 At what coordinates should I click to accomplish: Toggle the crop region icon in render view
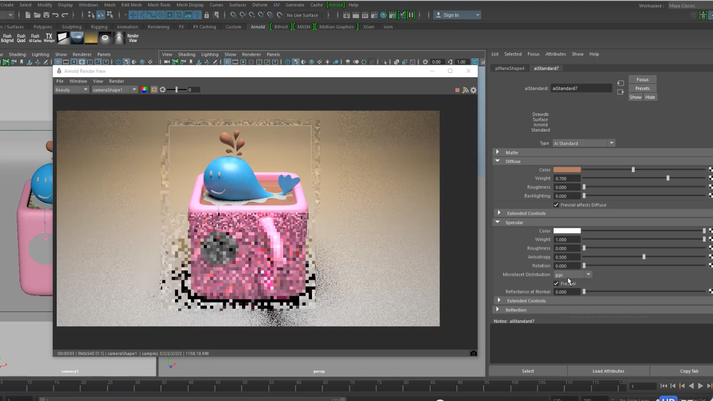click(154, 89)
